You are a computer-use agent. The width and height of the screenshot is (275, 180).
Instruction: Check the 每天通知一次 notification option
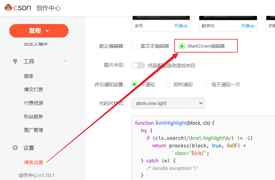tap(205, 84)
